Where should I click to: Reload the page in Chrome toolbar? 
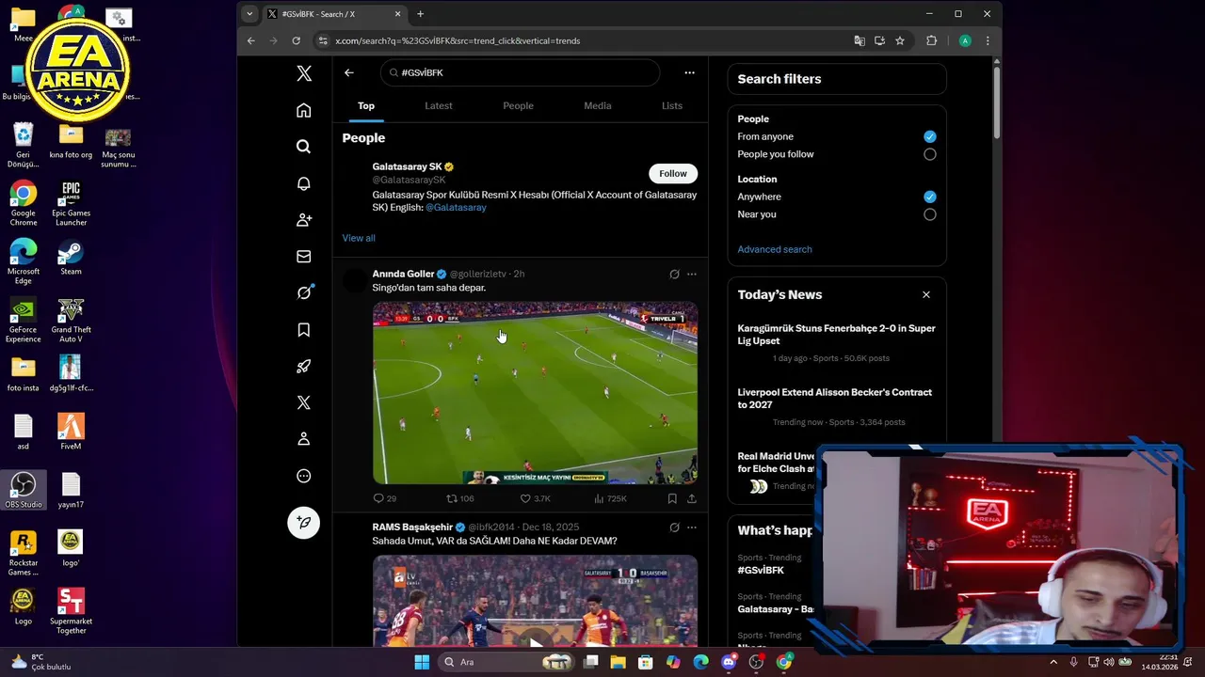296,40
